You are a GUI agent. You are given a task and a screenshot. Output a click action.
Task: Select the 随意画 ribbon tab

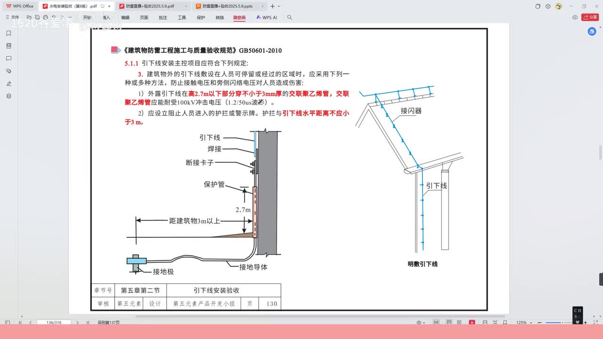pos(240,17)
